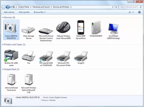Open the view options dropdown arrow
The image size is (144, 107).
click(133, 12)
